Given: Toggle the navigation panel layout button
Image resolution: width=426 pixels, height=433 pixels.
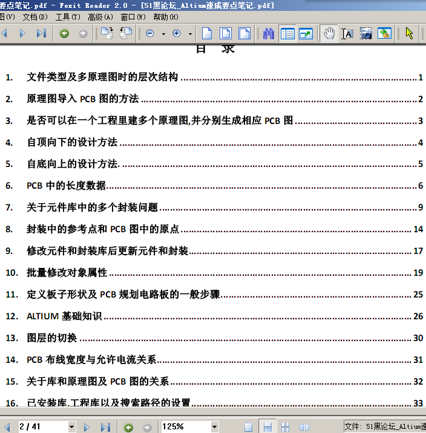Looking at the screenshot, I should [287, 34].
